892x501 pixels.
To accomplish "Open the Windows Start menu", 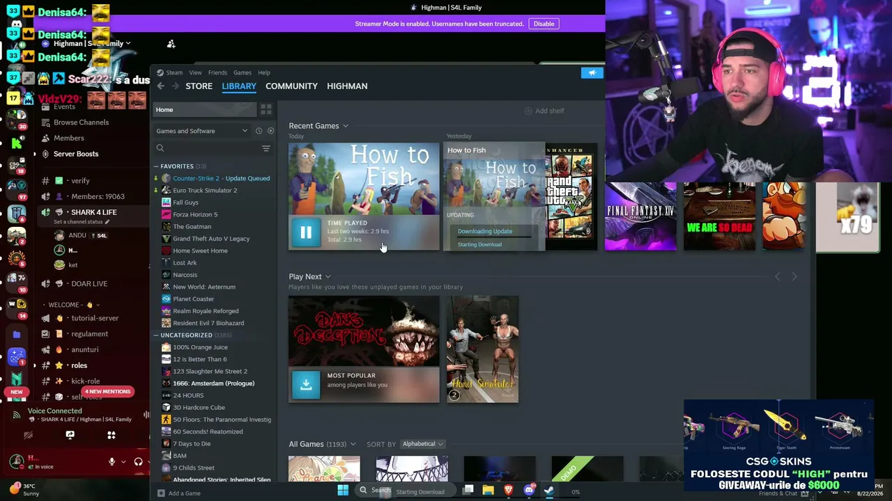I will [343, 491].
